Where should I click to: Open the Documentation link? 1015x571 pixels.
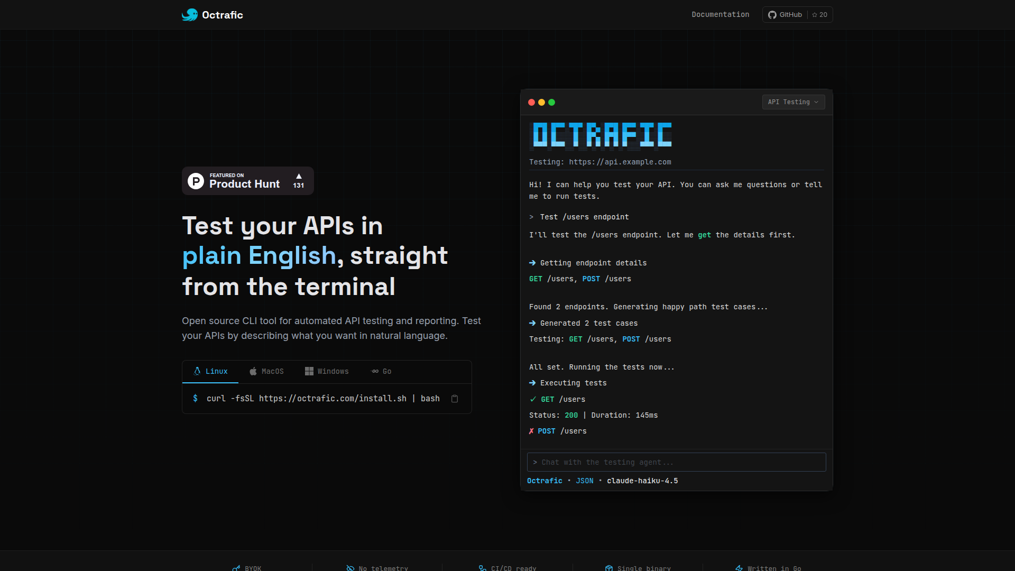[720, 15]
